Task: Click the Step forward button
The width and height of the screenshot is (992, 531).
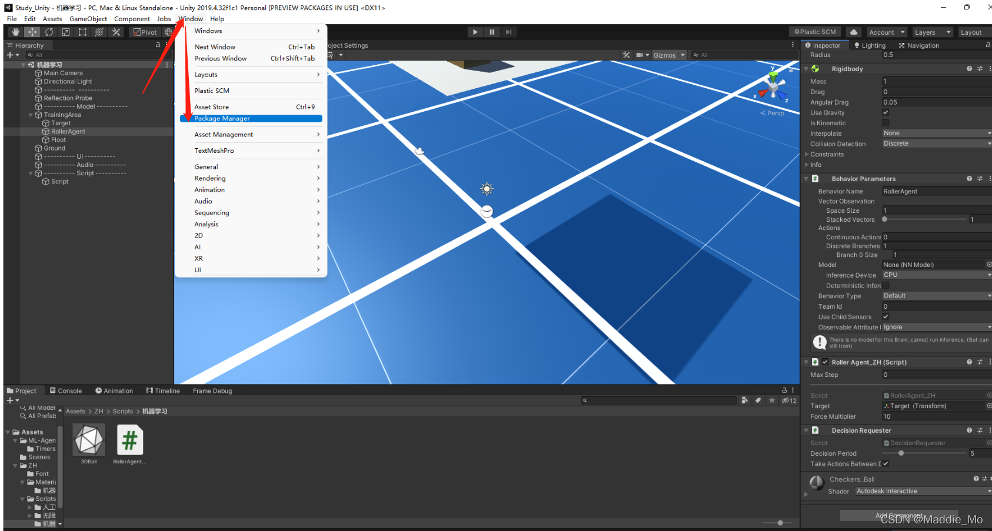Action: pyautogui.click(x=509, y=32)
